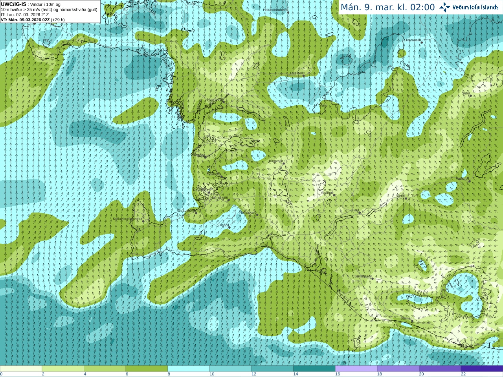
Task: Click the Straumsvík station label
Action: point(187,211)
